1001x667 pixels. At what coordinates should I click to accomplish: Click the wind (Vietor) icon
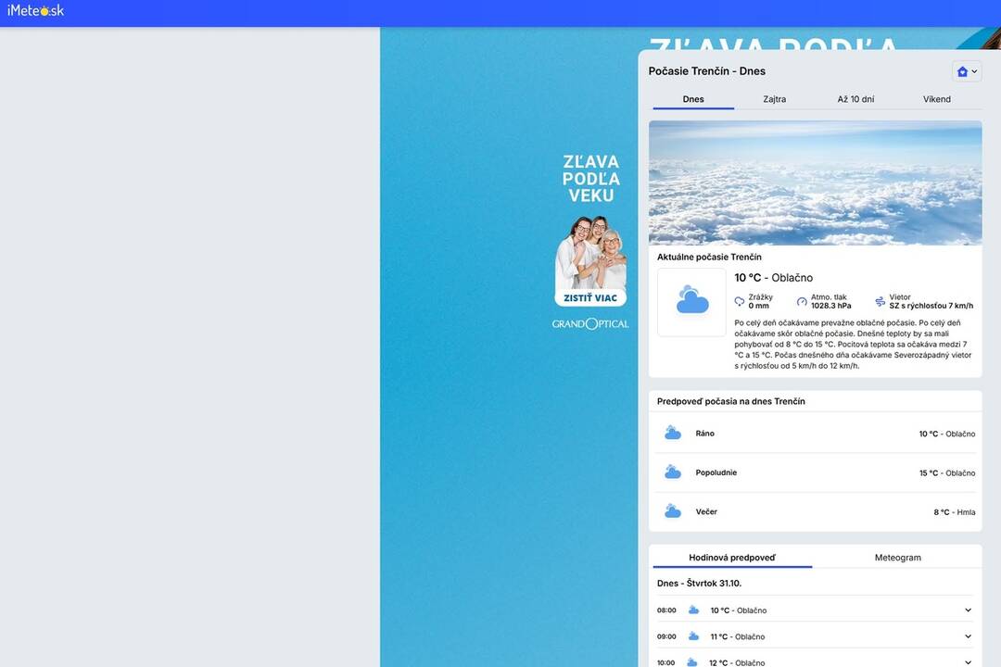pos(880,302)
